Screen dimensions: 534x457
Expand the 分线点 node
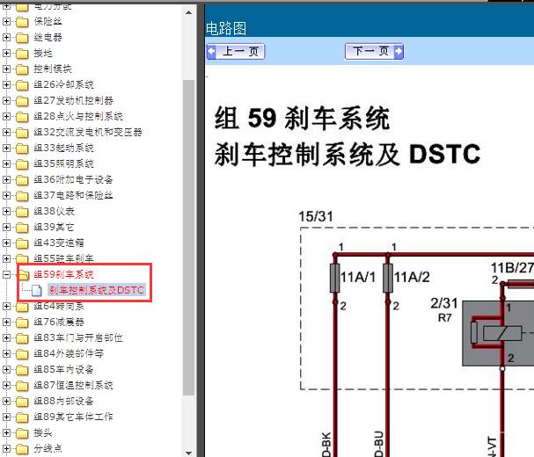click(6, 448)
